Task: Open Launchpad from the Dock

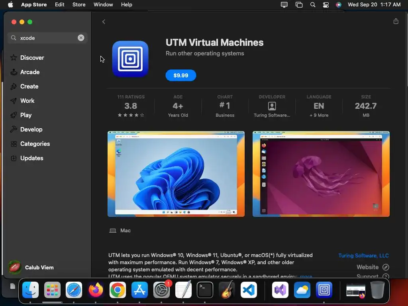Action: tap(52, 290)
